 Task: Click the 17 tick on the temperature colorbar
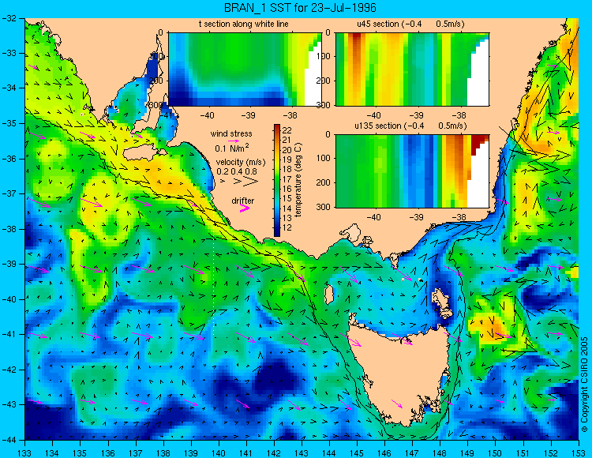287,179
